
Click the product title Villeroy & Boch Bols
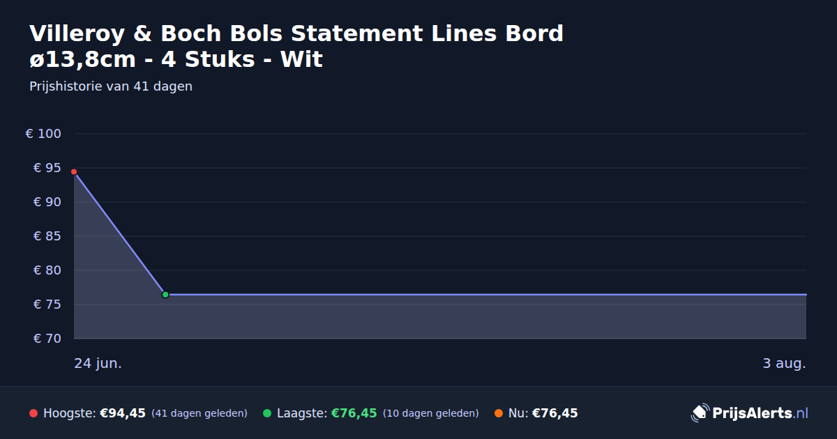point(296,46)
